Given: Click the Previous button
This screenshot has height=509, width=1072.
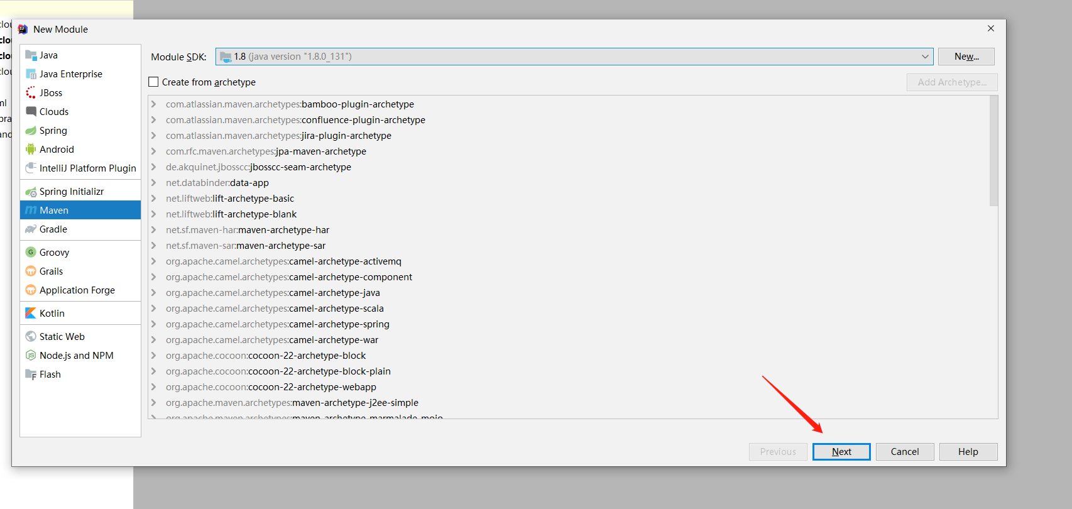Looking at the screenshot, I should tap(778, 452).
